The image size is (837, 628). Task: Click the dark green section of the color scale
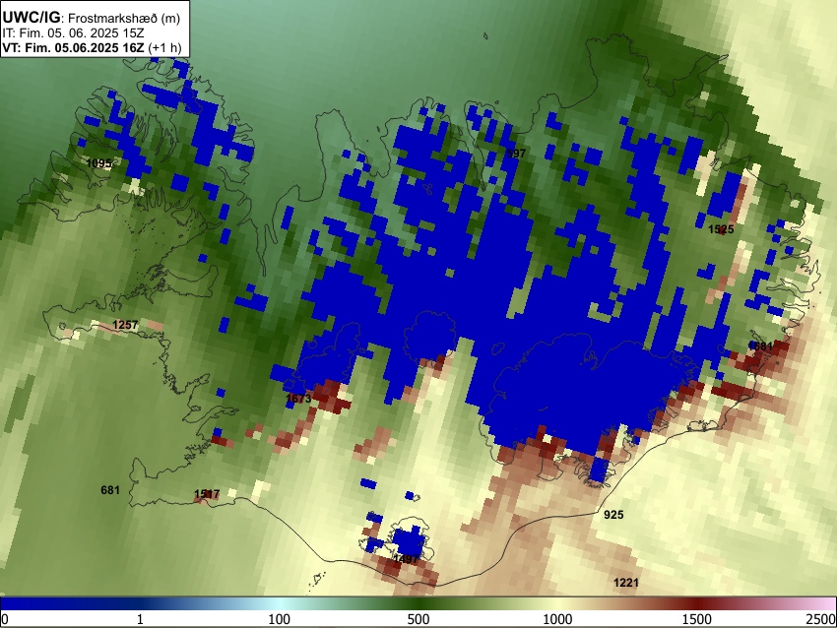pos(418,603)
